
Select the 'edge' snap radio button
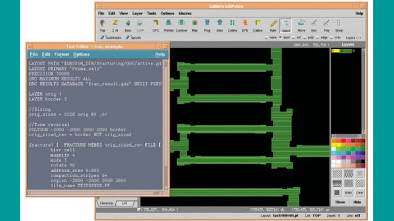(318, 38)
